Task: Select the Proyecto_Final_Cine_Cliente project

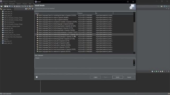Action: pos(12,35)
